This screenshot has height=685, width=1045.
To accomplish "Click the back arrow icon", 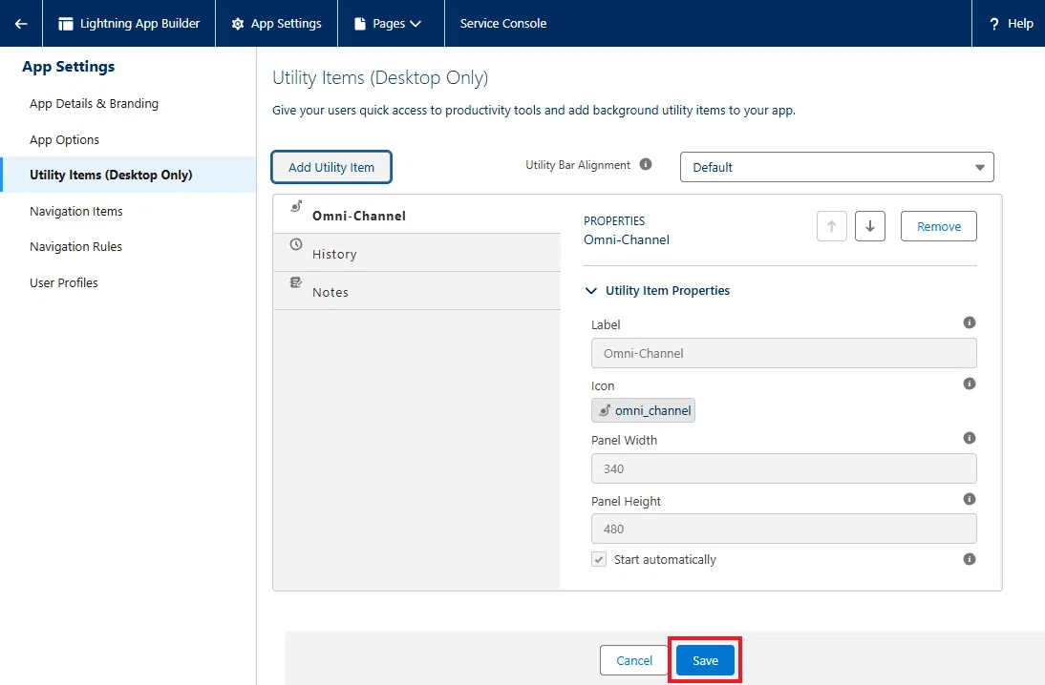I will click(x=21, y=23).
